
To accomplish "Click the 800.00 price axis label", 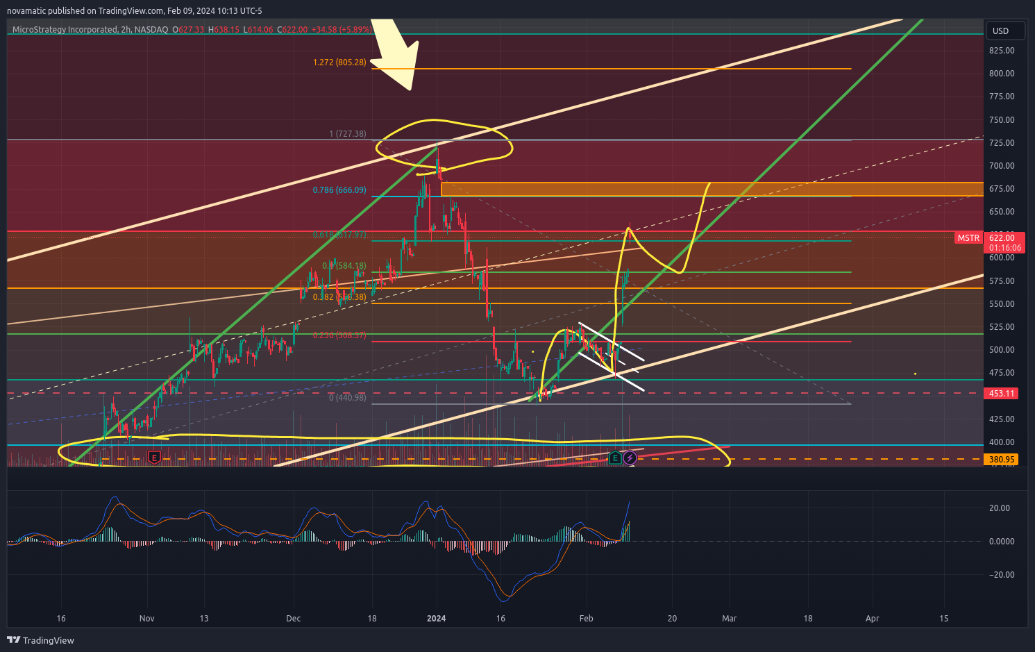I will [1002, 74].
